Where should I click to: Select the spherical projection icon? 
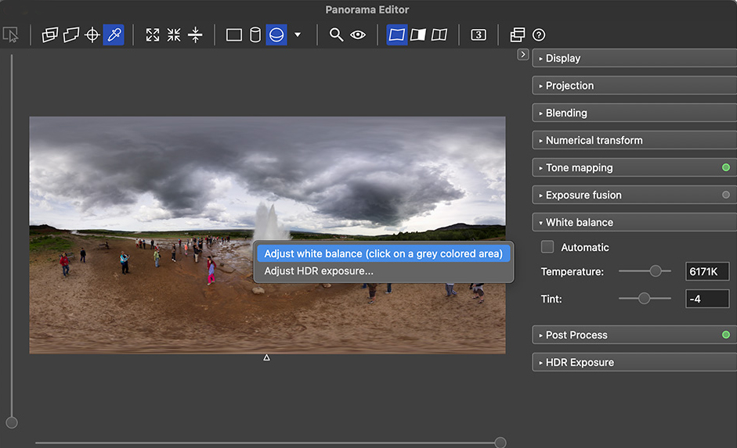(276, 35)
